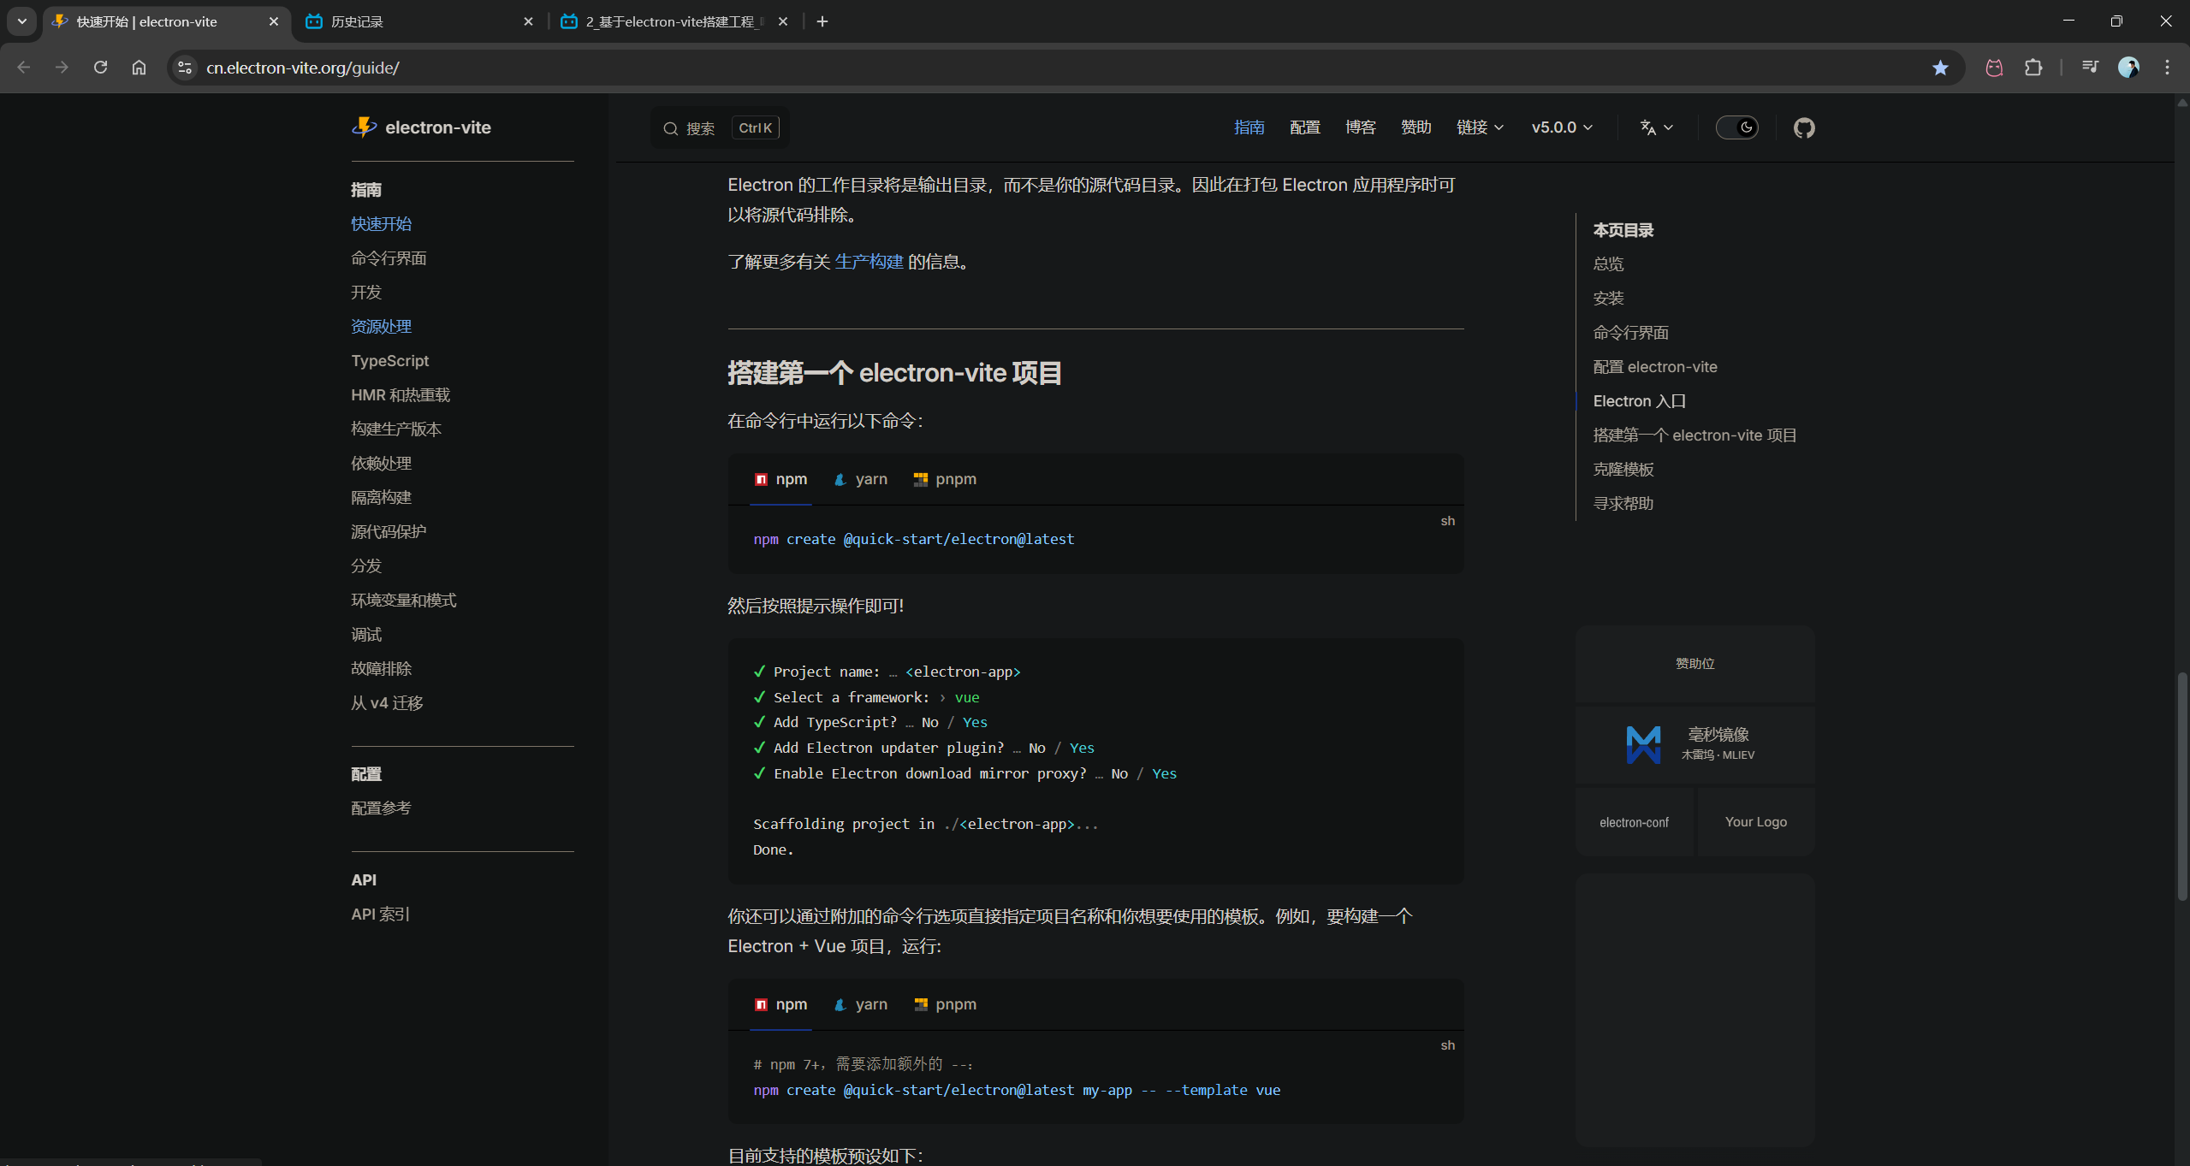
Task: Jump to 克隆模板 in page outline
Action: (x=1623, y=470)
